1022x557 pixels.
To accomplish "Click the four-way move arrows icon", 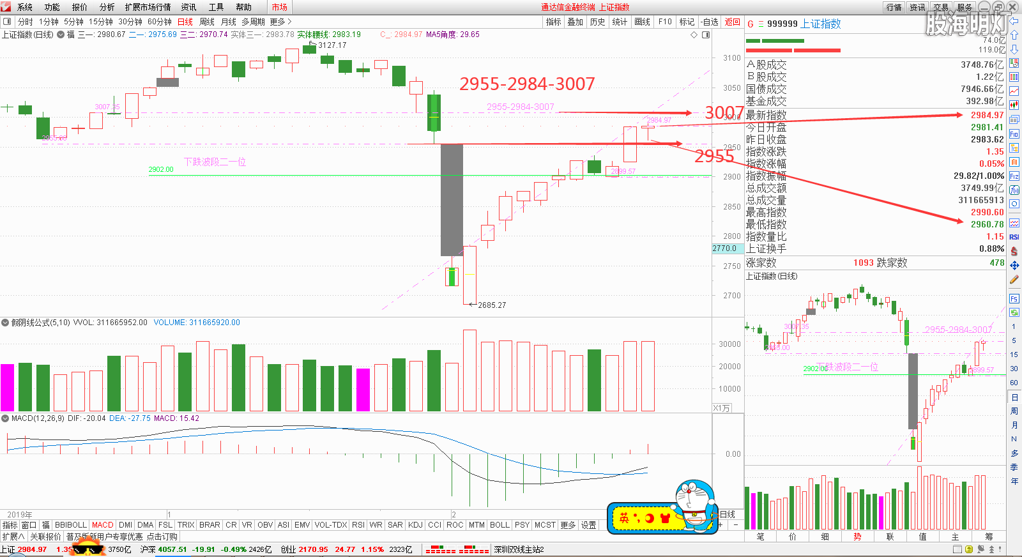I will point(1014,265).
